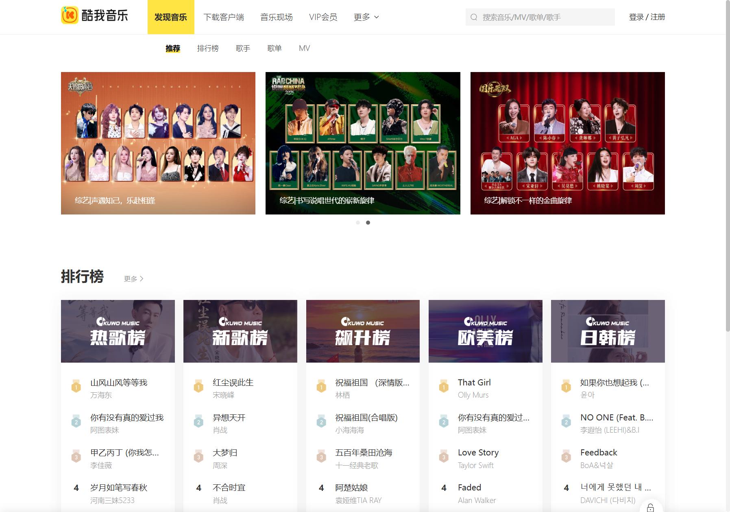Image resolution: width=730 pixels, height=512 pixels.
Task: Switch to the MV sub-tab
Action: (x=304, y=48)
